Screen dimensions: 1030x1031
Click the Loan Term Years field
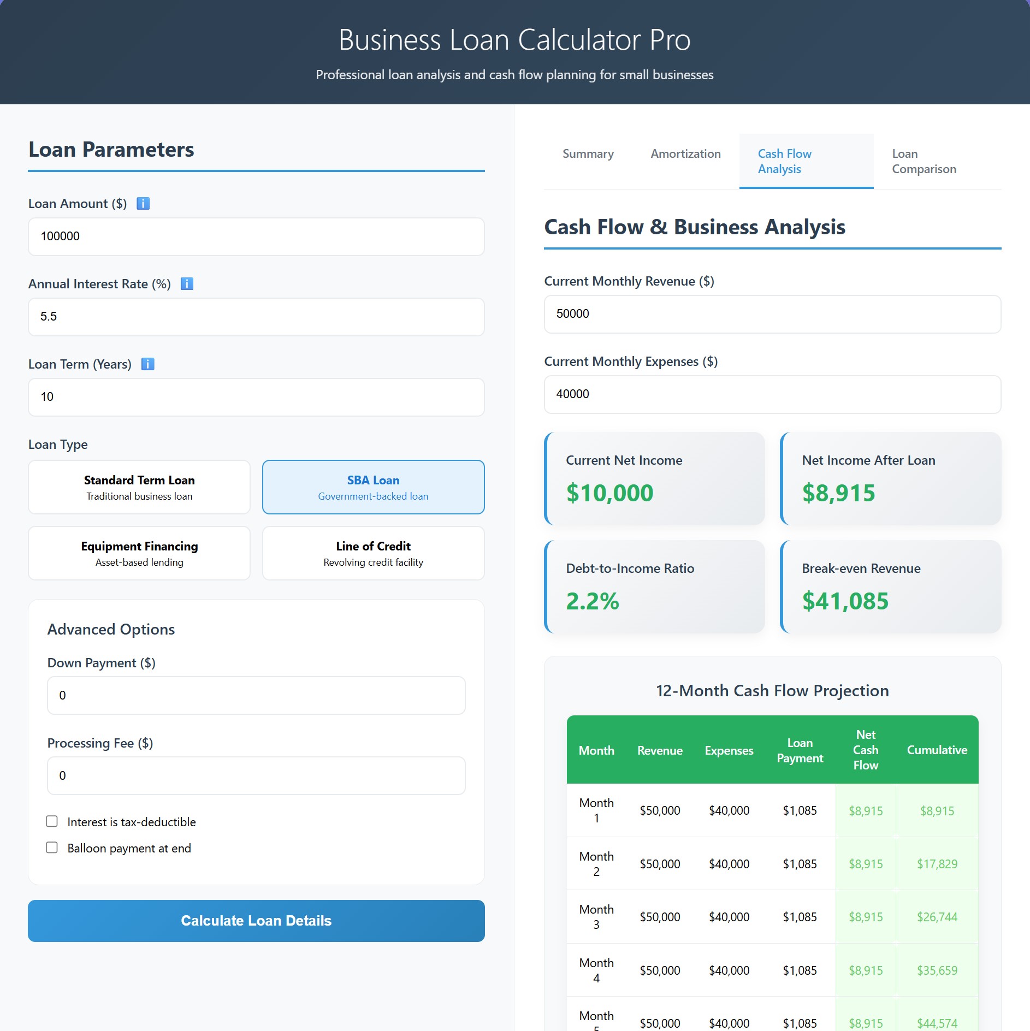[256, 397]
